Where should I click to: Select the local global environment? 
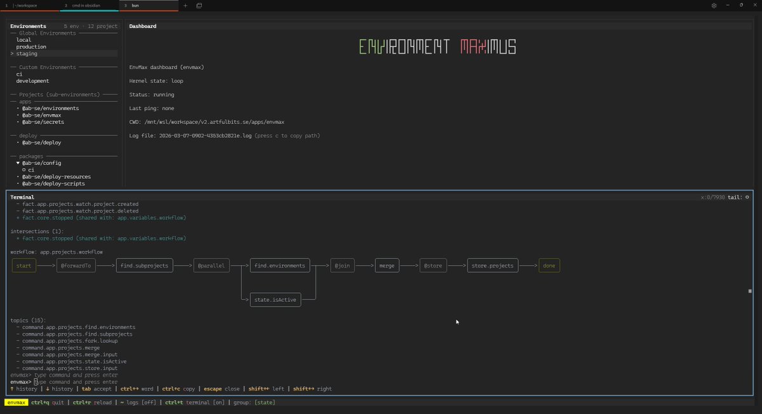coord(23,40)
